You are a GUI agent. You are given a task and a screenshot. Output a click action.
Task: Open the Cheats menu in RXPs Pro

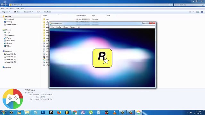66,27
